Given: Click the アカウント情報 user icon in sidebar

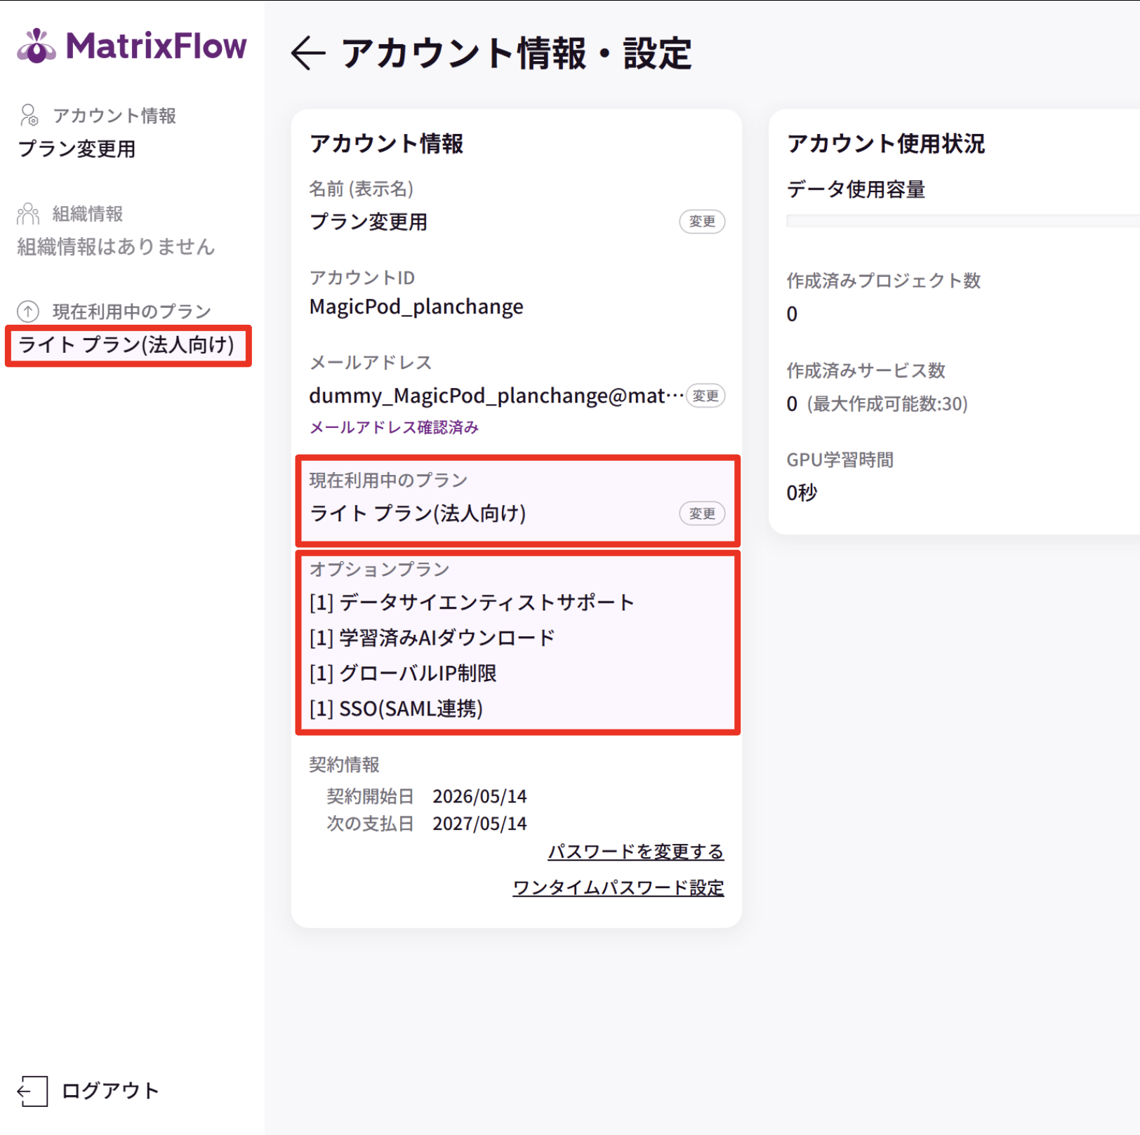Looking at the screenshot, I should [29, 115].
